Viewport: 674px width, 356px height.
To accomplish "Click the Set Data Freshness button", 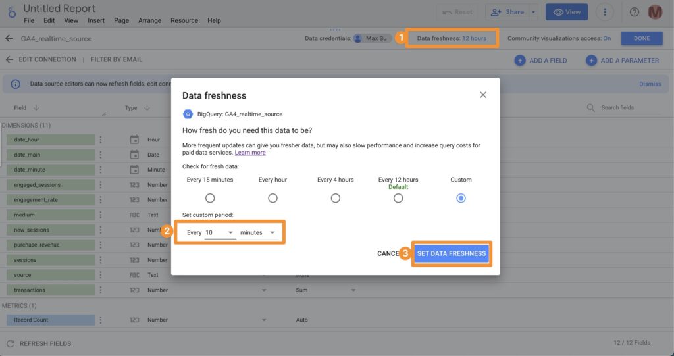I will coord(452,253).
